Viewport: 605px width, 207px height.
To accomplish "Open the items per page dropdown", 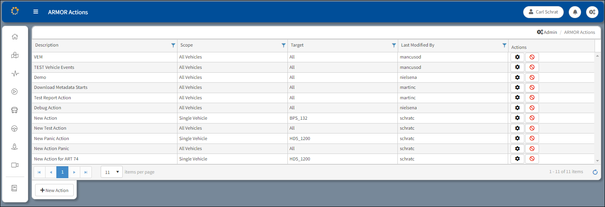I will (x=112, y=172).
